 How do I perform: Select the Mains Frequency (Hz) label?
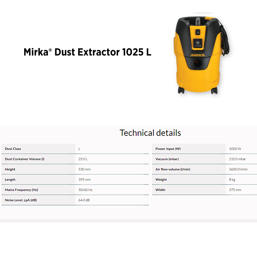21,190
